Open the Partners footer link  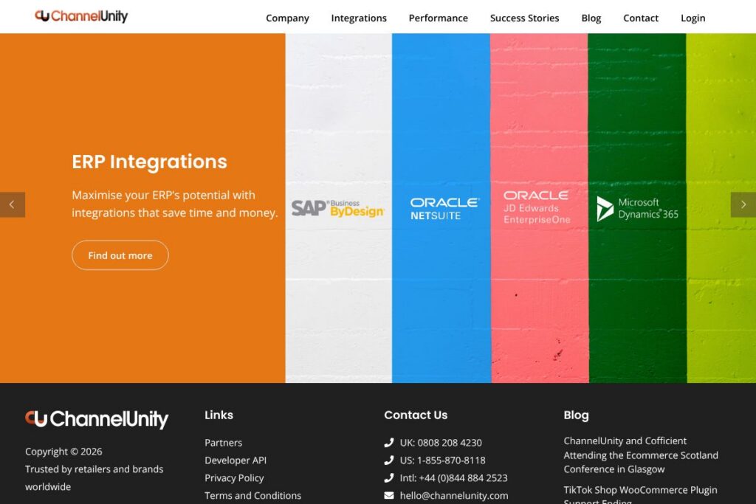click(223, 443)
